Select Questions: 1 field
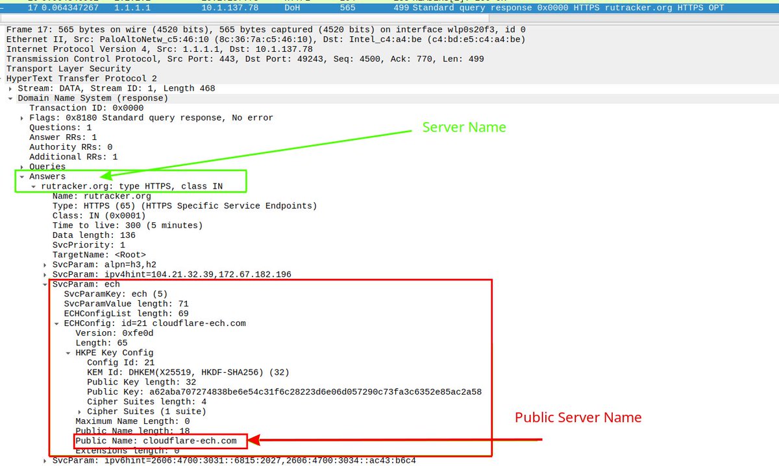The height and width of the screenshot is (466, 779). pyautogui.click(x=60, y=128)
